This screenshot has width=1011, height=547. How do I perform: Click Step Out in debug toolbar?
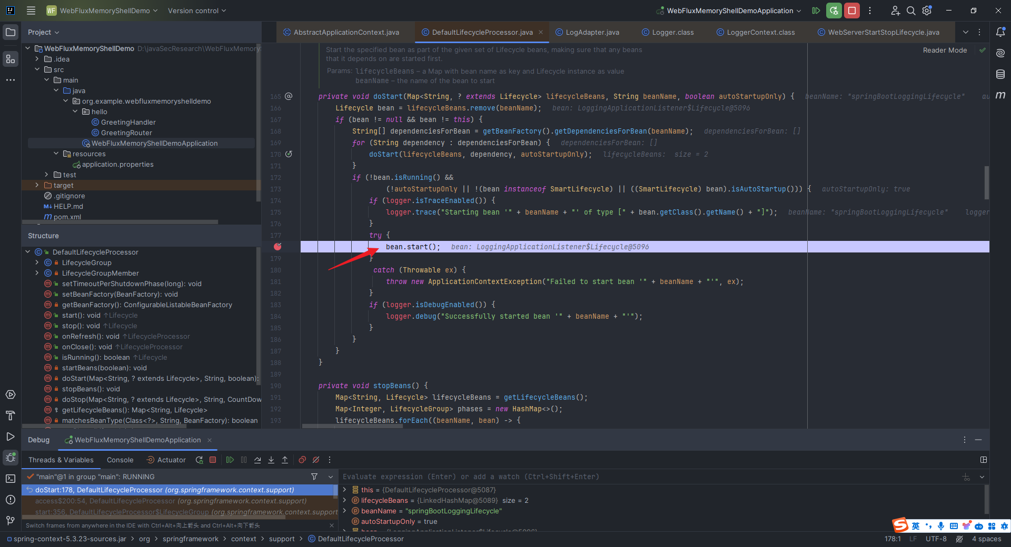tap(285, 460)
